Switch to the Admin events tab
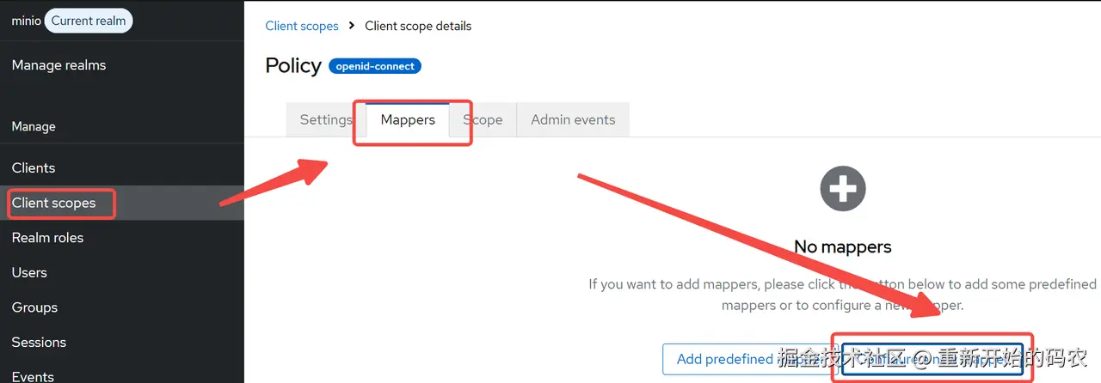 [573, 119]
